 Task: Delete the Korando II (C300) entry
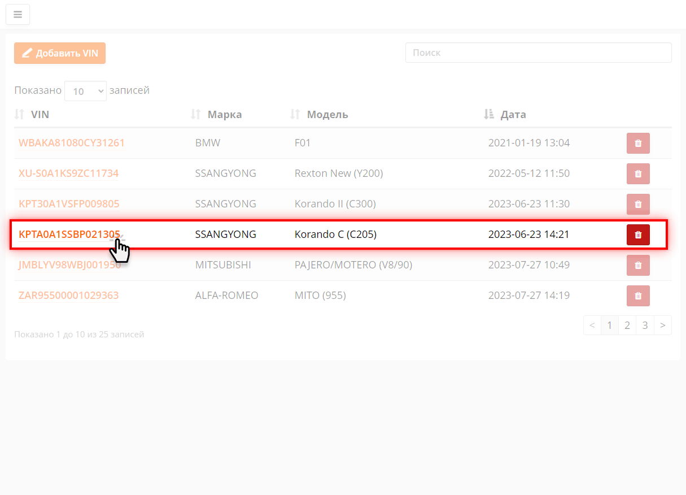638,205
